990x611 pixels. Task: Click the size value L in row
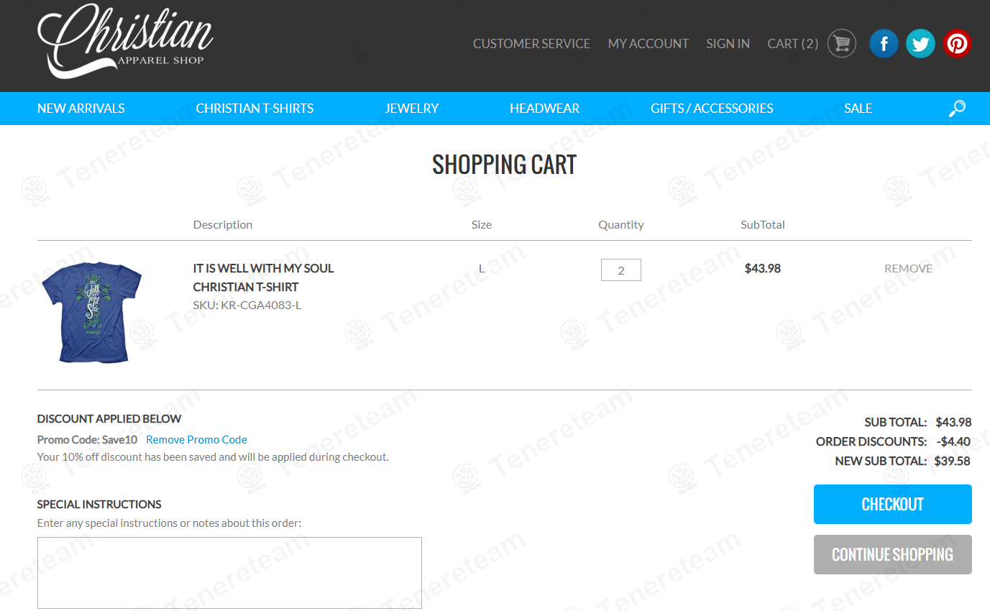482,269
